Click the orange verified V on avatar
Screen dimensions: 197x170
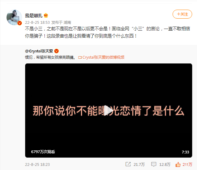(20, 23)
